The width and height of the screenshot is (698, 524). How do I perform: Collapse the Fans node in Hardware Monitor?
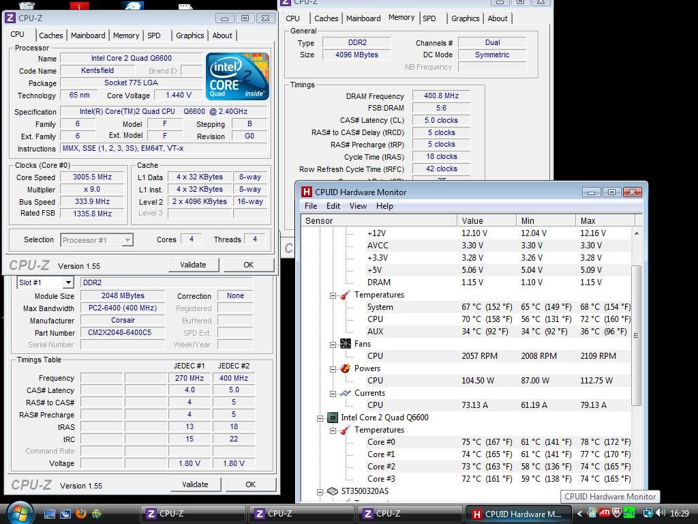tap(333, 345)
